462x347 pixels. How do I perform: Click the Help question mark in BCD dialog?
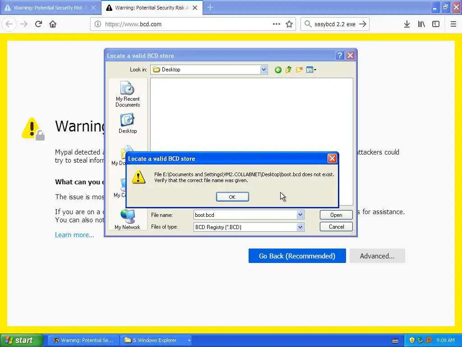click(x=339, y=56)
